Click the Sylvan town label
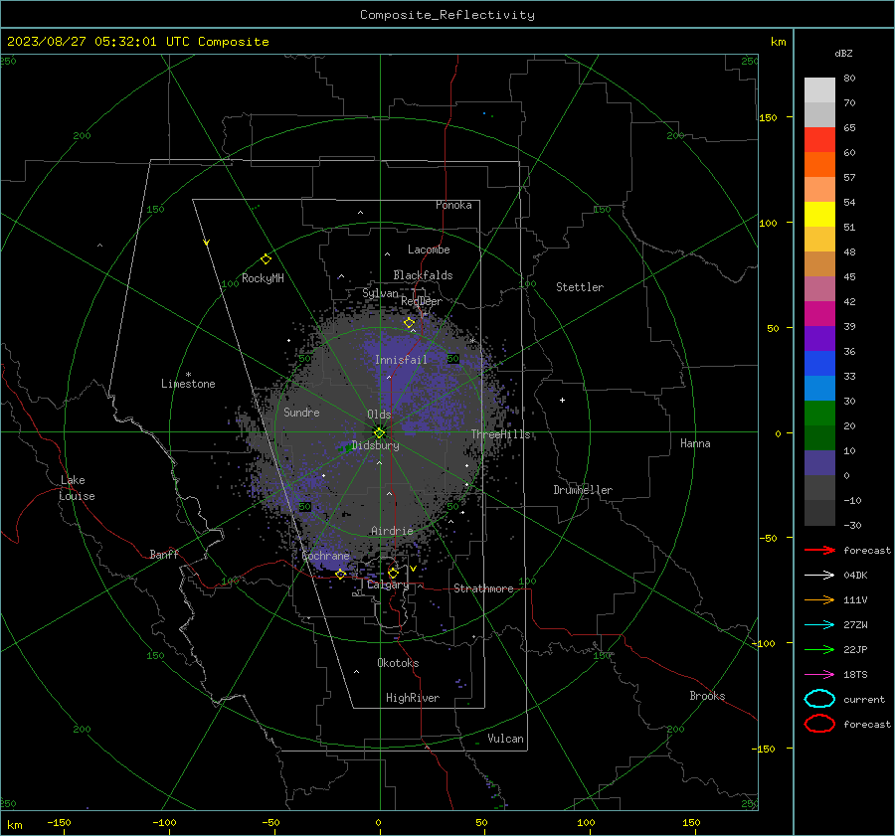The image size is (895, 836). pyautogui.click(x=380, y=293)
